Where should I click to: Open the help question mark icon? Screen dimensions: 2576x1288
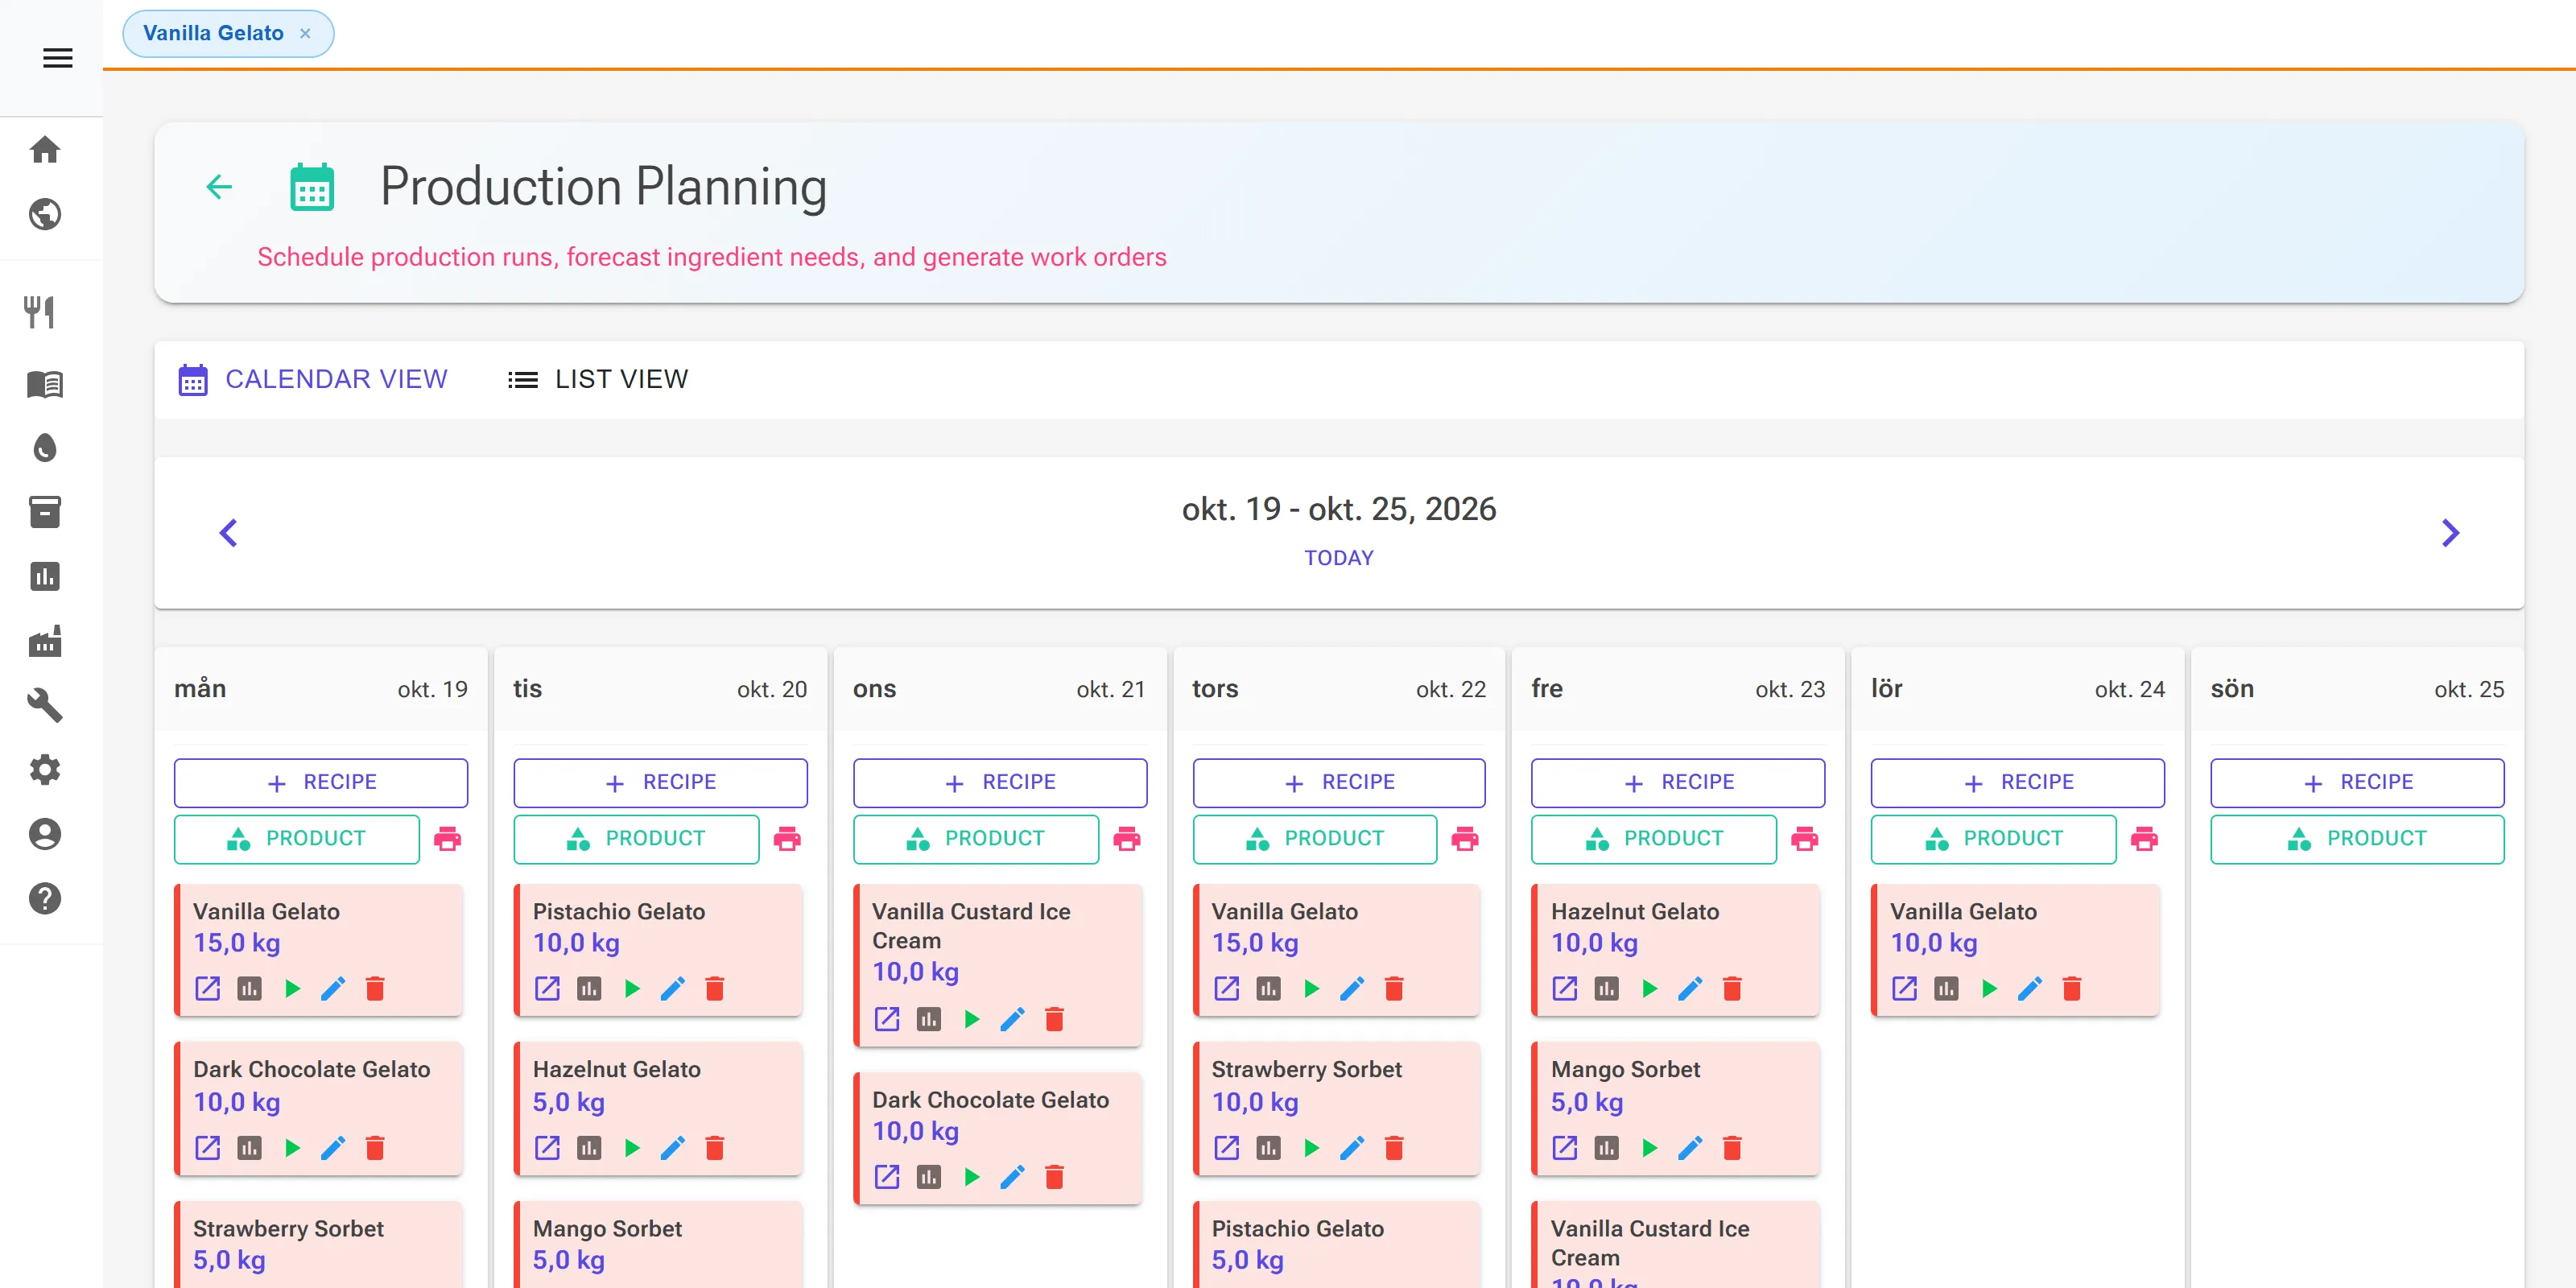(45, 898)
